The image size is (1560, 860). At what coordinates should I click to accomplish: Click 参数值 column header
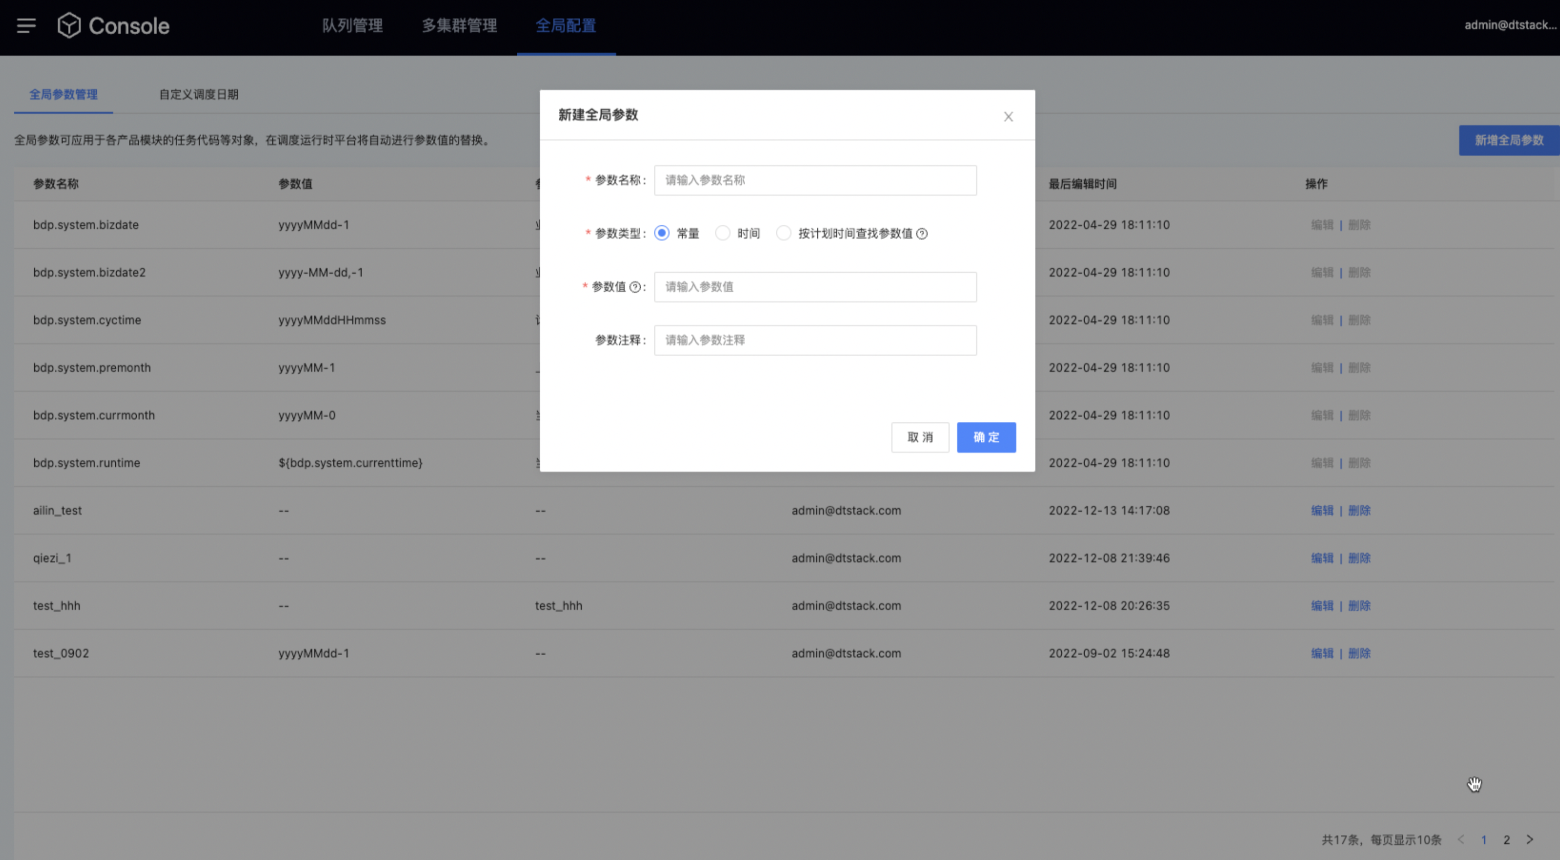click(296, 184)
